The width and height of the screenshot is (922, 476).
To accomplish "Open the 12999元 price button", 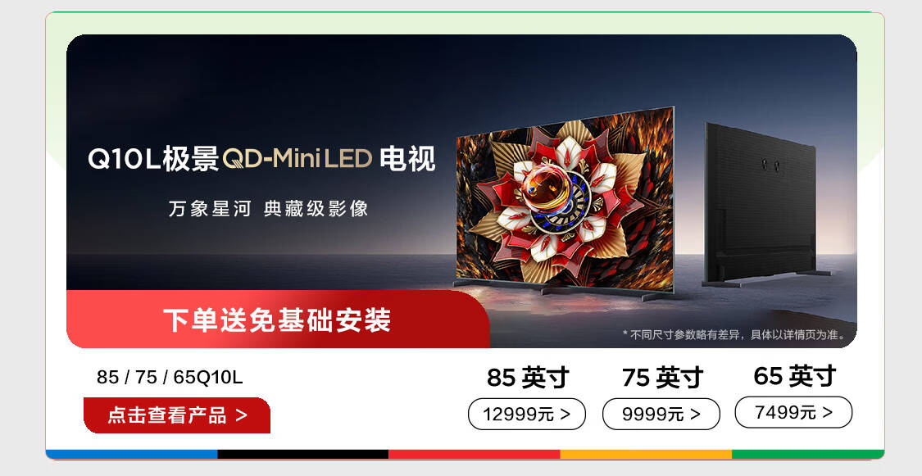I will coord(527,415).
